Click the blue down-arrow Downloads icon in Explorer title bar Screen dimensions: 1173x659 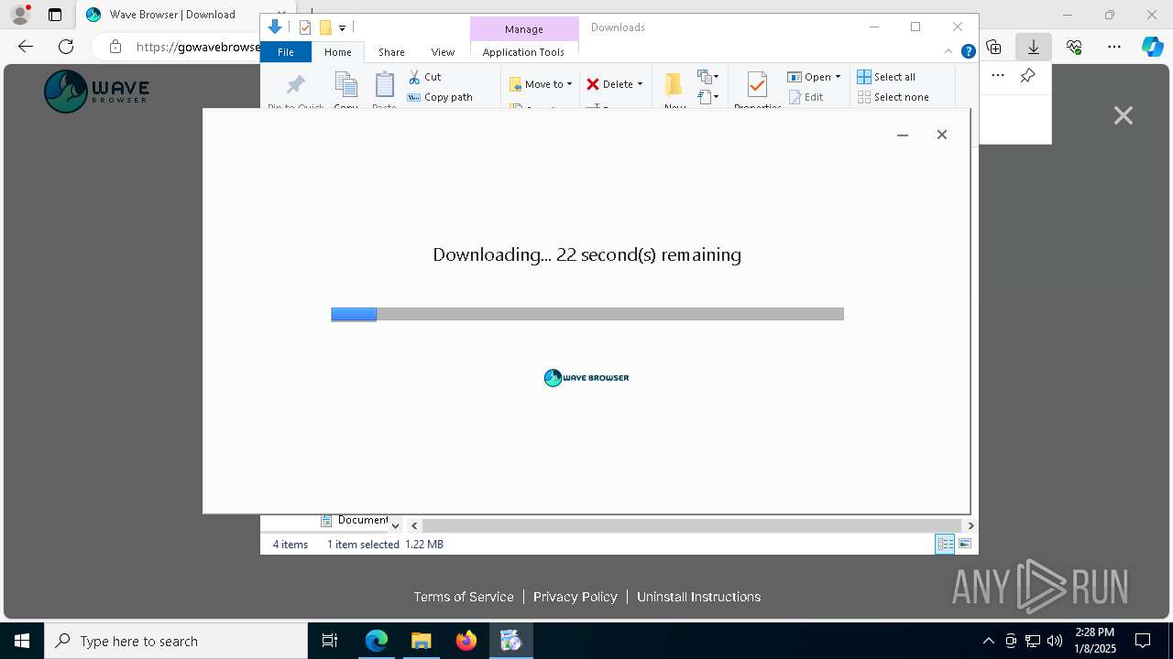(x=274, y=27)
